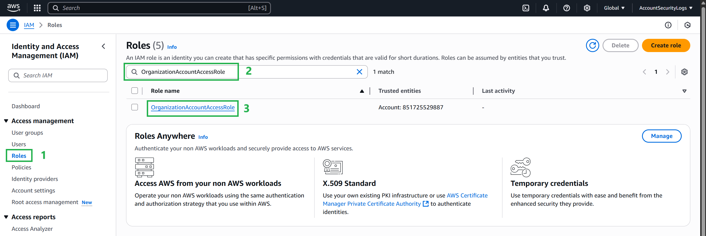Open the notifications bell
706x236 pixels.
[546, 8]
